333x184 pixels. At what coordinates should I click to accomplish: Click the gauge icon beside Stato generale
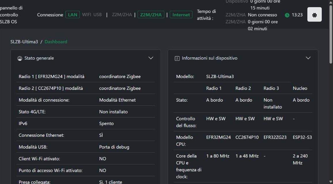pyautogui.click(x=20, y=58)
